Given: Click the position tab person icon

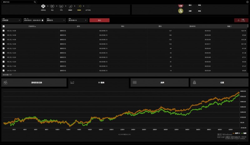Looking at the screenshot, I should click(x=195, y=82).
